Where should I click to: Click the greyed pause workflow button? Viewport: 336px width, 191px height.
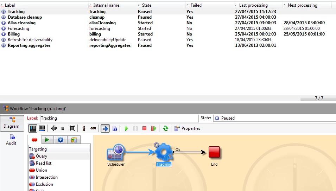click(135, 128)
